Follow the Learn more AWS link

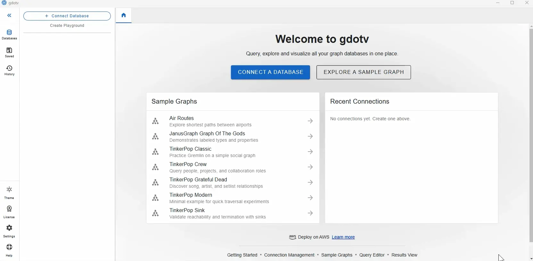343,237
